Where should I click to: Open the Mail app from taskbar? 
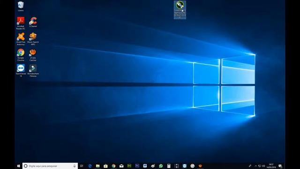(x=121, y=166)
